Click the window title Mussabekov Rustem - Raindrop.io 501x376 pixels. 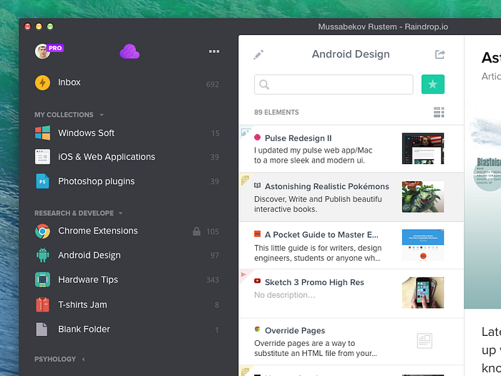coord(383,27)
